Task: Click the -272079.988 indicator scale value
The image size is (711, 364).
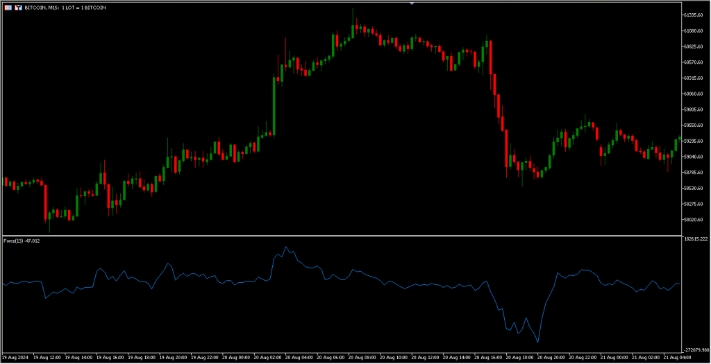Action: tap(697, 349)
